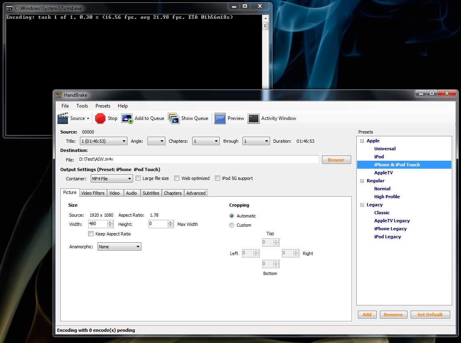Open the Activity Window icon

pos(254,118)
